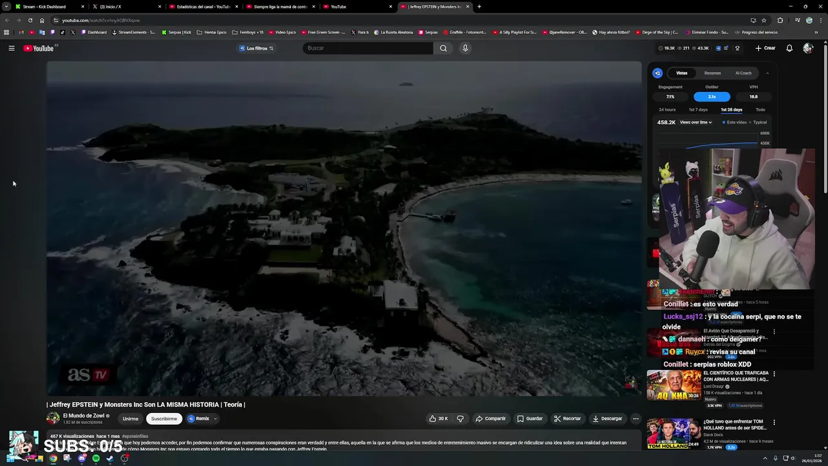Click the vidIQ blue icon in header stats bar
The height and width of the screenshot is (466, 828).
pyautogui.click(x=717, y=48)
